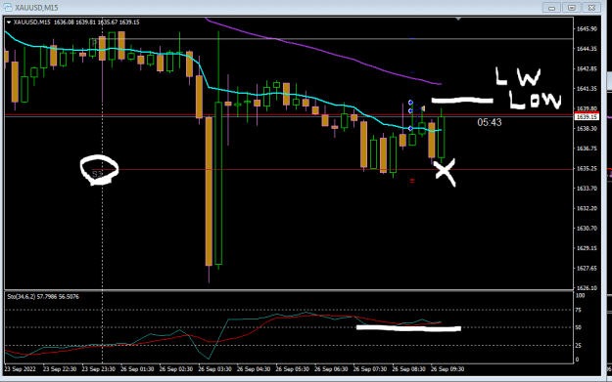Screen dimensions: 612x382
Task: Click the 05:43 candle countdown timer
Action: pos(490,122)
